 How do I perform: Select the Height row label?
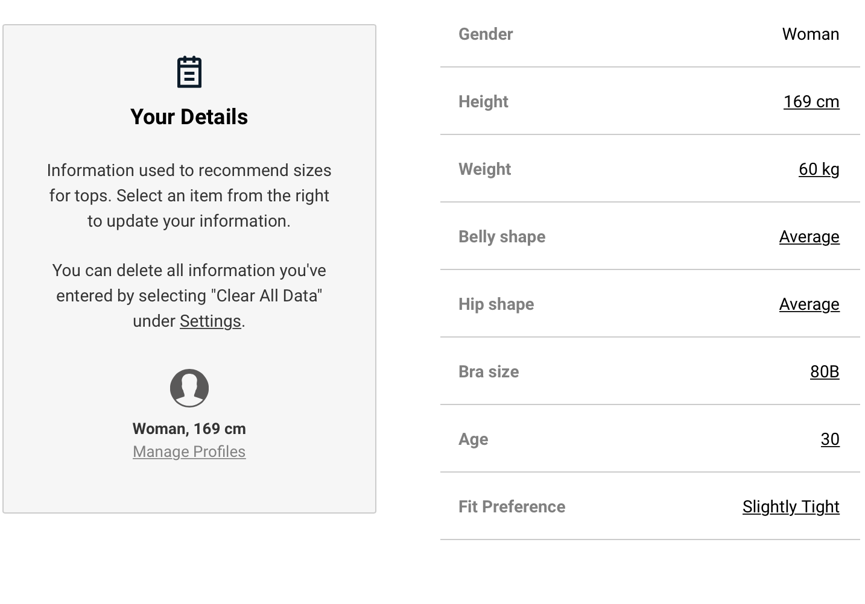(483, 102)
